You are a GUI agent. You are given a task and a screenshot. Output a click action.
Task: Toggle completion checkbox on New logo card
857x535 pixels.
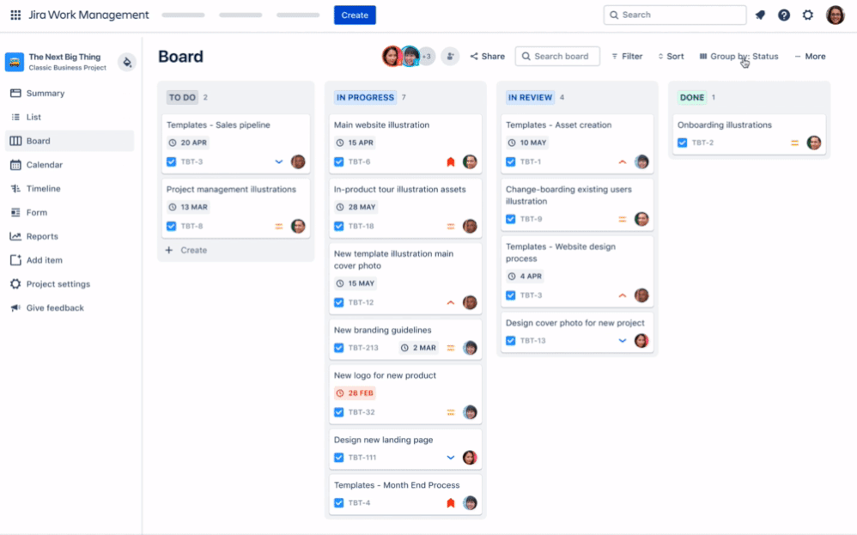(337, 411)
